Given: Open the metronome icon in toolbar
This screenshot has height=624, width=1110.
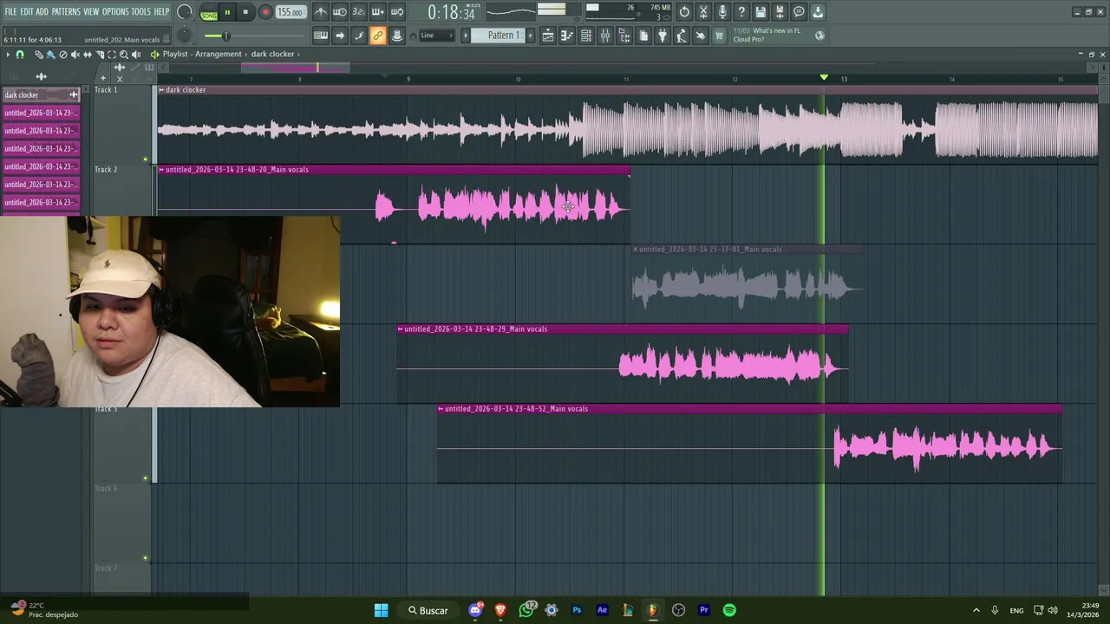Looking at the screenshot, I should pyautogui.click(x=320, y=12).
